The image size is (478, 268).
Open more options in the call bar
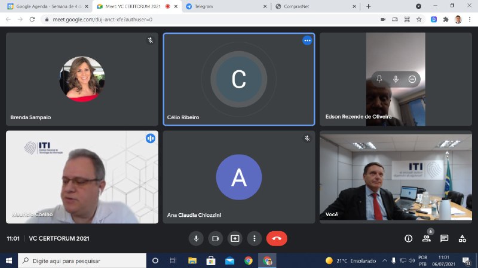tap(255, 238)
